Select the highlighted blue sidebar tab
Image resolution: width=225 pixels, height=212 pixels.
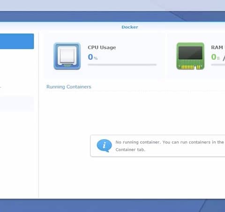(x=17, y=41)
